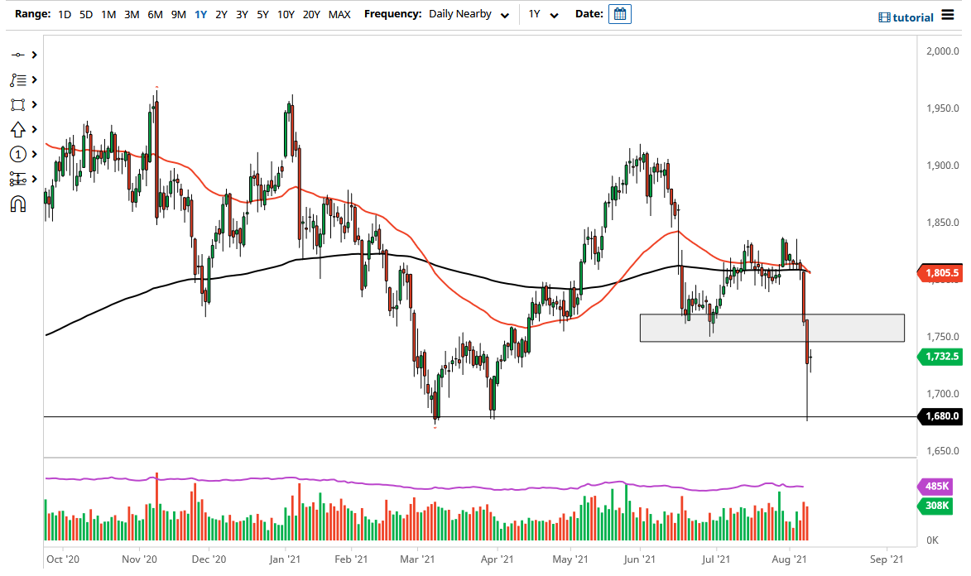Click the Jun '21 axis label
Screen dimensions: 971x576
pos(639,559)
